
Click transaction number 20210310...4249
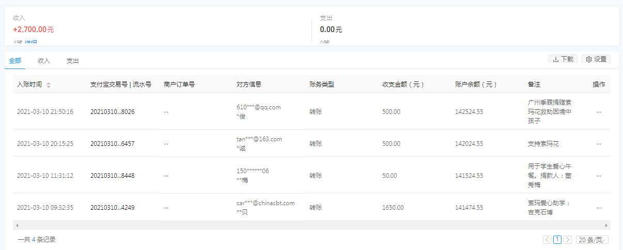[112, 208]
